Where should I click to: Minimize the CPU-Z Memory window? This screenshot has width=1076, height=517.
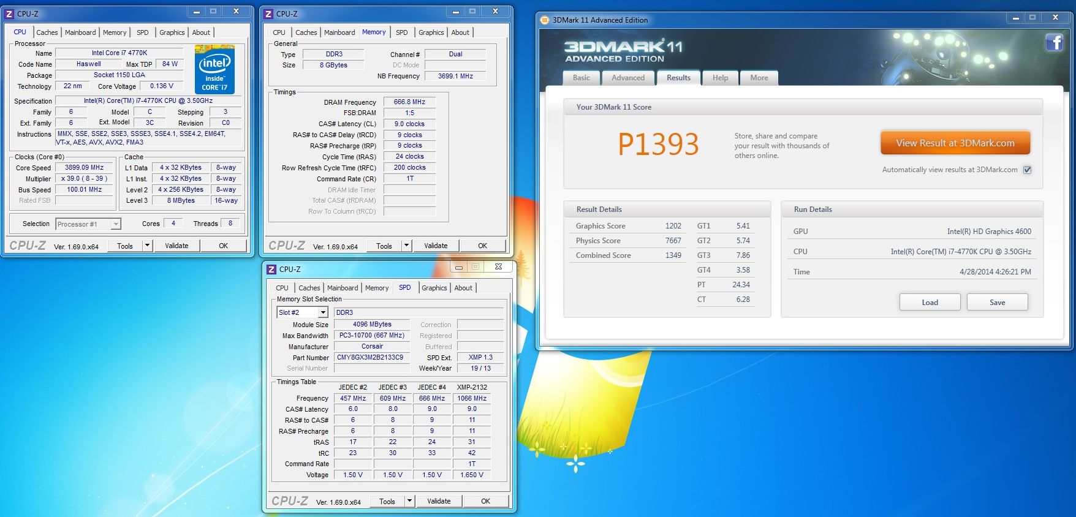tap(455, 12)
